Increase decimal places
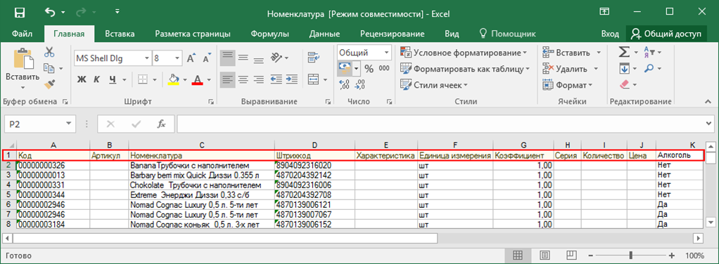Viewport: 719px width, 264px height. click(x=345, y=85)
